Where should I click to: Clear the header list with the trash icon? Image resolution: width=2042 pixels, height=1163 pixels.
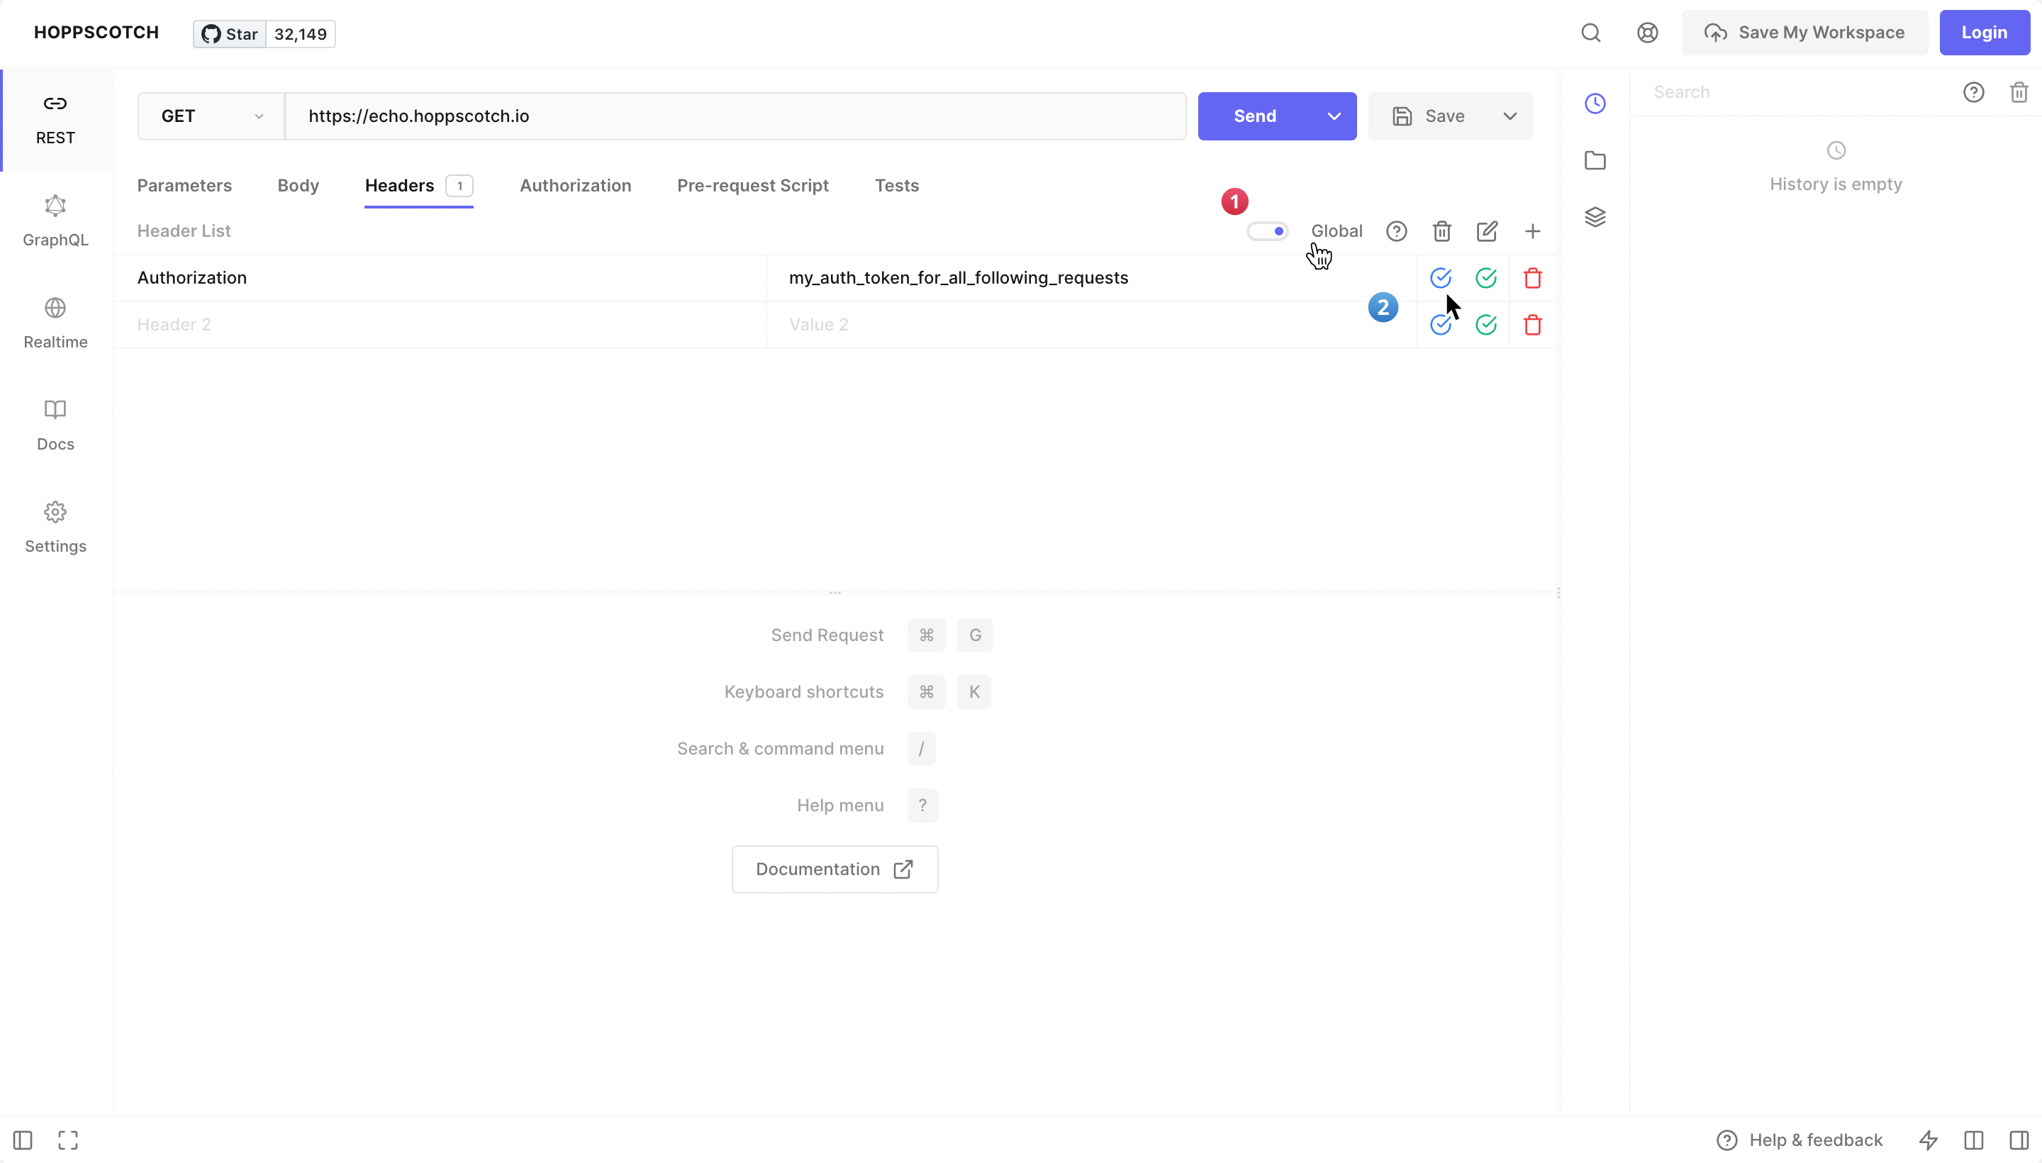[1441, 231]
